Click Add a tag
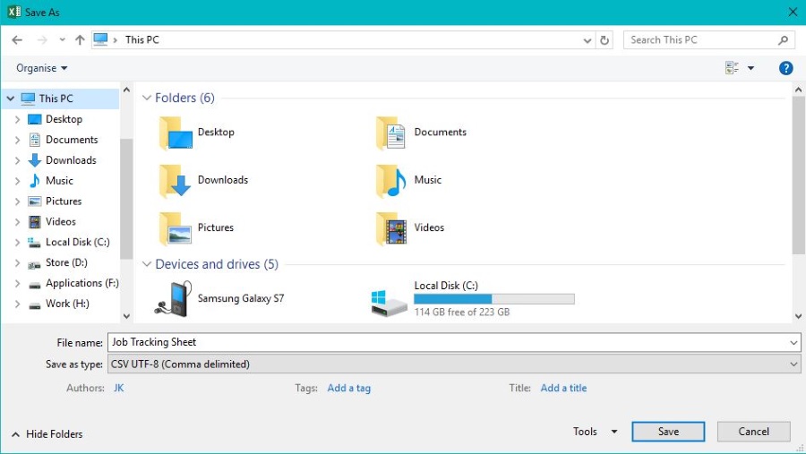Viewport: 806px width, 454px height. click(349, 388)
